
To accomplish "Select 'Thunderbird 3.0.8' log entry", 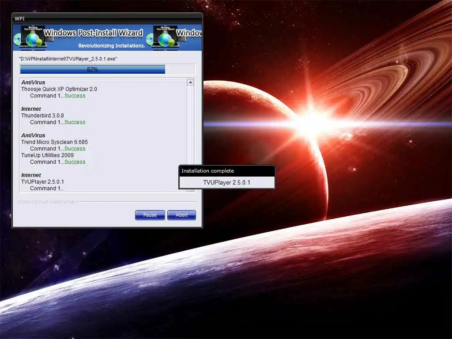I will [x=42, y=116].
